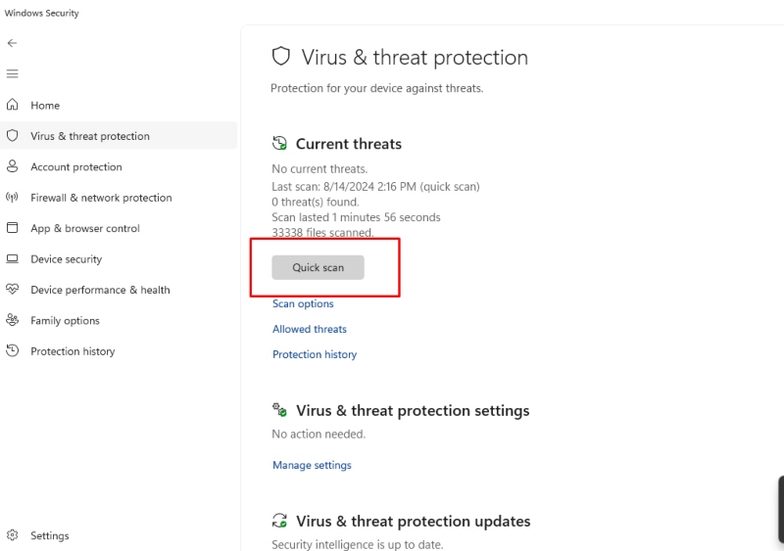Click Manage settings link
Screen dimensions: 784x551
pyautogui.click(x=312, y=465)
